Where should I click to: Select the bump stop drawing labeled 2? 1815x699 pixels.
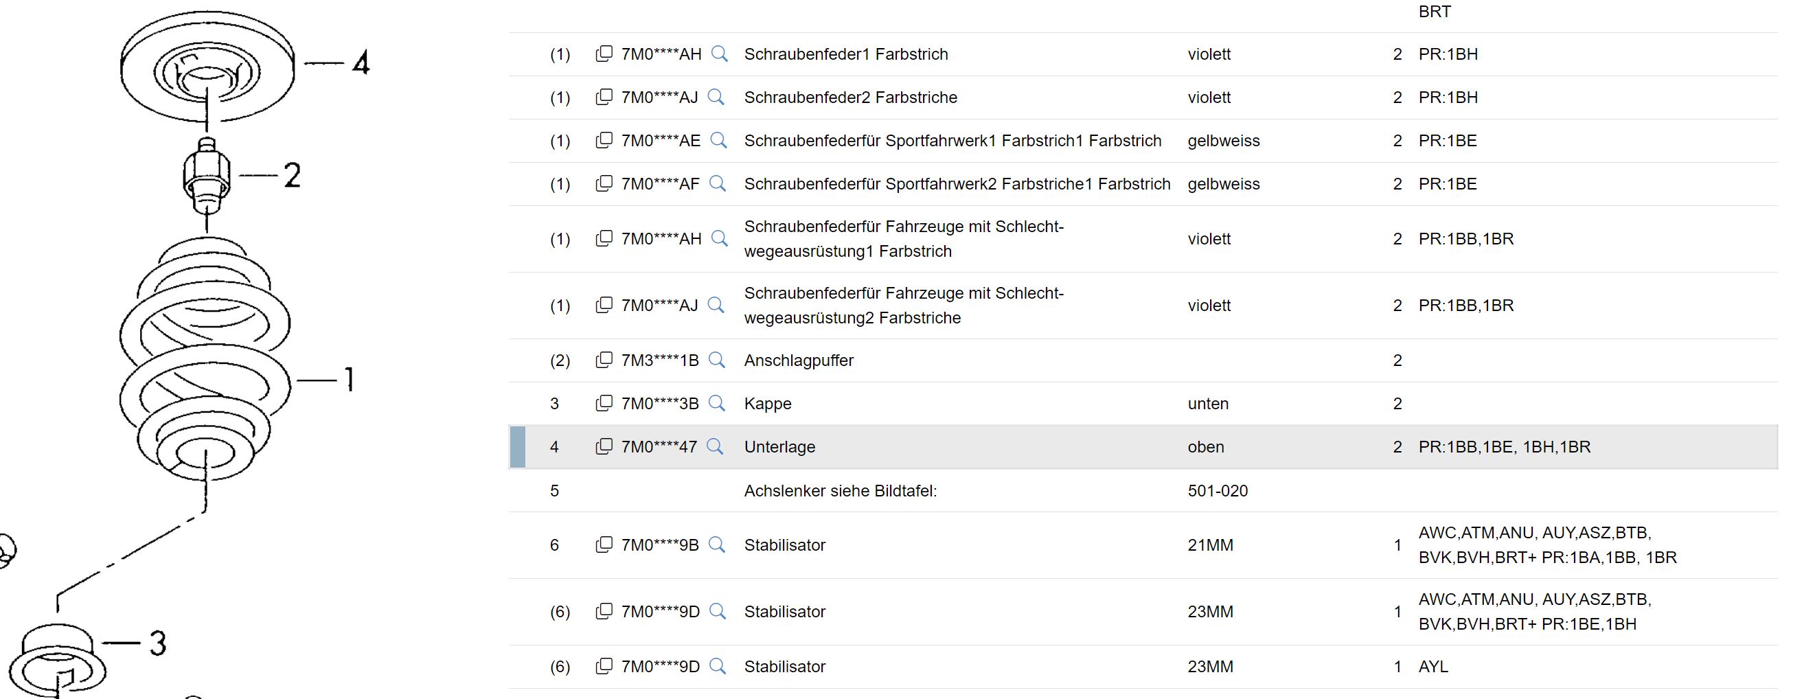pyautogui.click(x=207, y=176)
